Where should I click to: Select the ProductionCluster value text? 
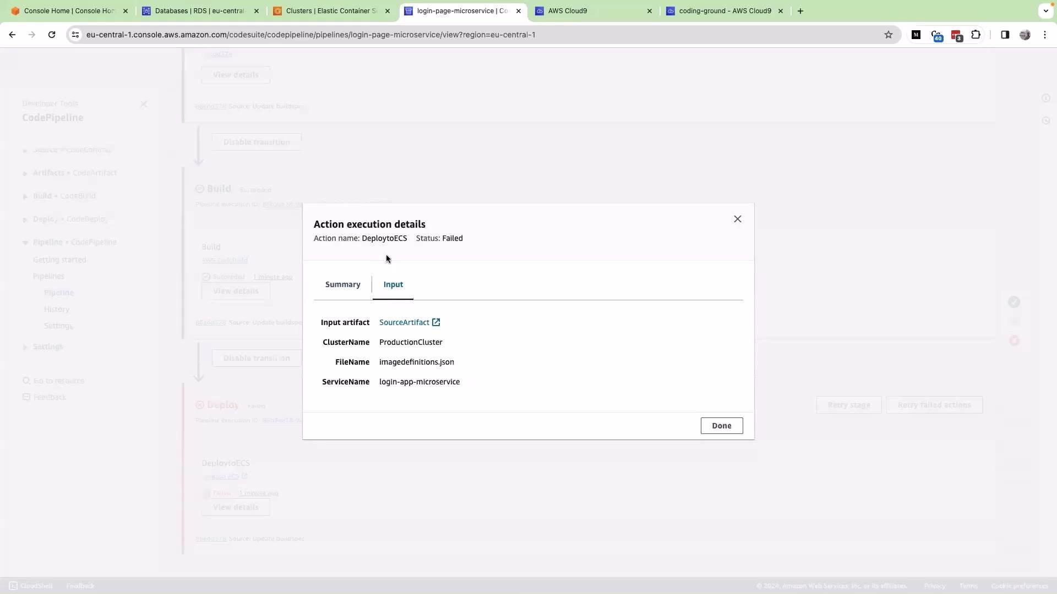pyautogui.click(x=411, y=342)
